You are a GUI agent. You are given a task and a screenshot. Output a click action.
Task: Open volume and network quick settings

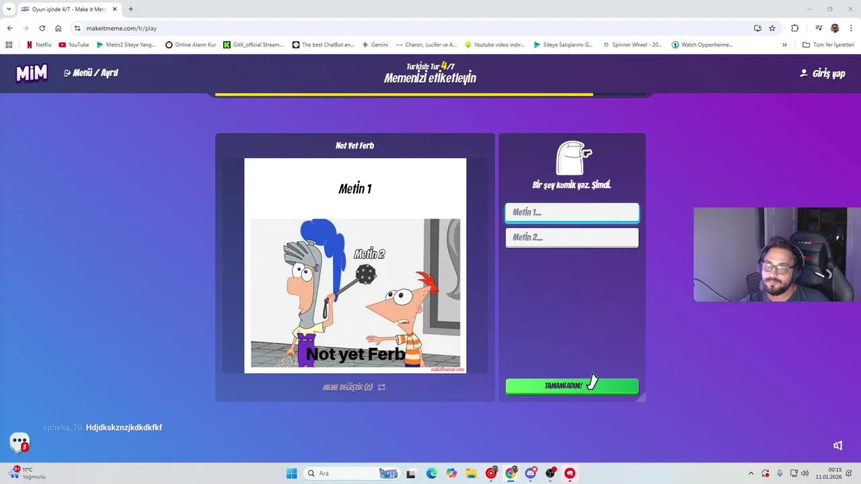point(800,473)
